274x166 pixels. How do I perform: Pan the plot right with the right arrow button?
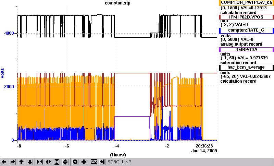point(13,162)
